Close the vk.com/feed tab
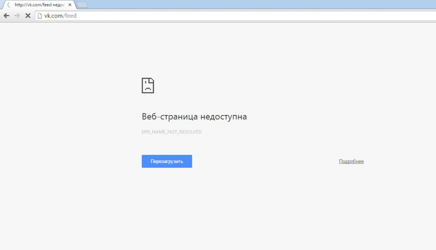The width and height of the screenshot is (436, 250). pyautogui.click(x=70, y=5)
